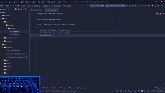Expand the layout folder
The height and width of the screenshot is (93, 165).
coord(3,63)
